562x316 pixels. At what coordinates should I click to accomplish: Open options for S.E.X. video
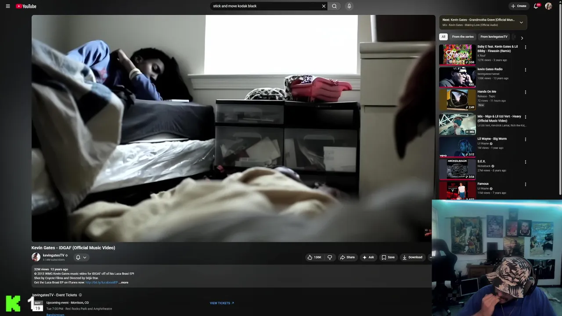coord(525,162)
